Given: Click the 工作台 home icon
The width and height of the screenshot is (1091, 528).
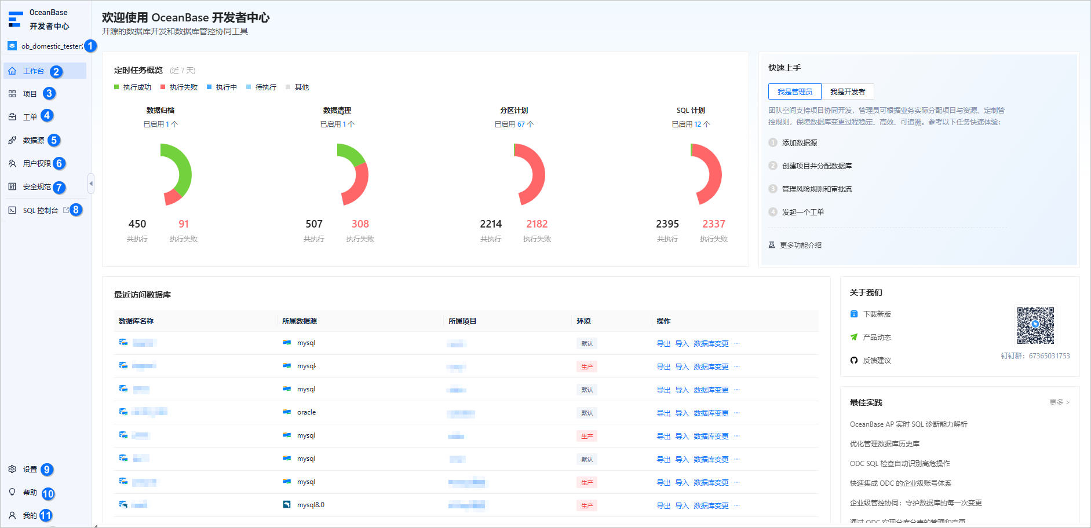Looking at the screenshot, I should (x=12, y=71).
